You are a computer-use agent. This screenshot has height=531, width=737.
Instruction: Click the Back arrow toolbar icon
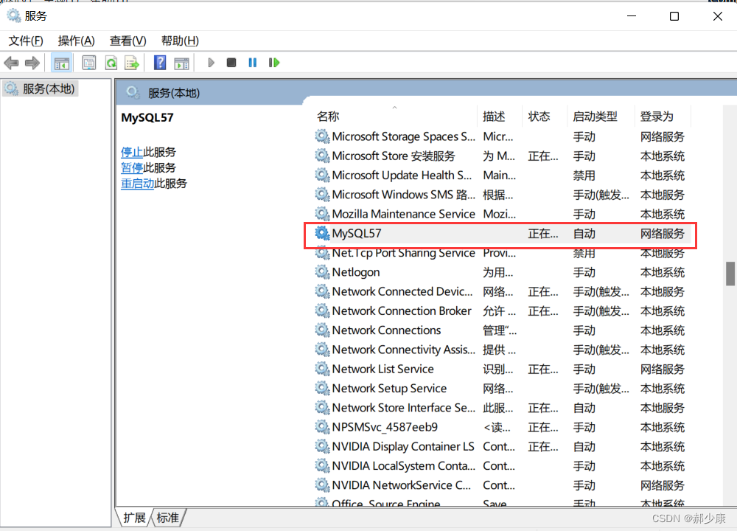[x=11, y=63]
